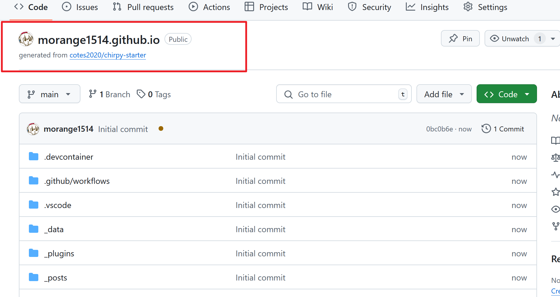Open the green Code clone dropdown

(507, 94)
